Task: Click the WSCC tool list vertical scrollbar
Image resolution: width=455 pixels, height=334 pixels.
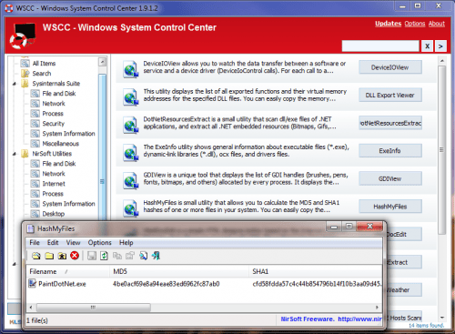Action: (442, 150)
